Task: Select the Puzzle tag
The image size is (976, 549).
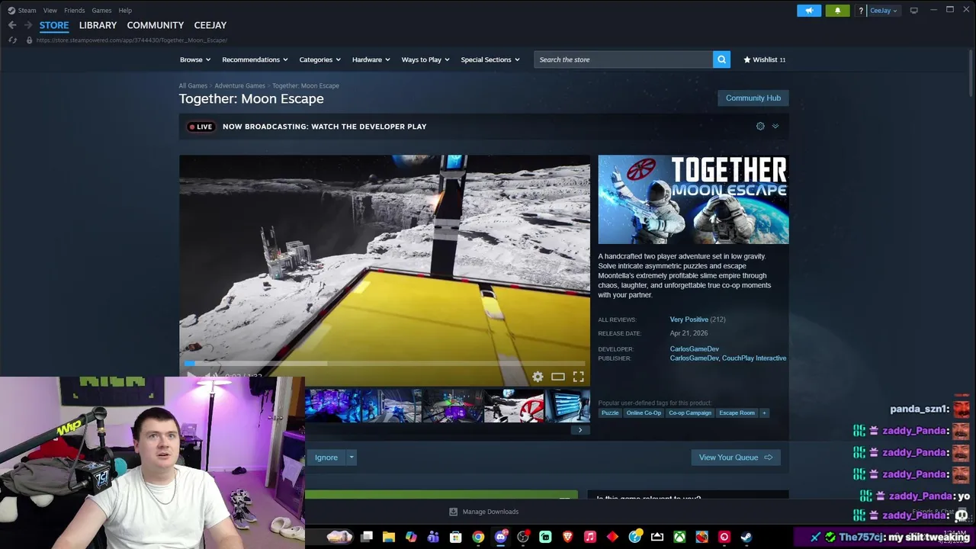Action: (x=610, y=413)
